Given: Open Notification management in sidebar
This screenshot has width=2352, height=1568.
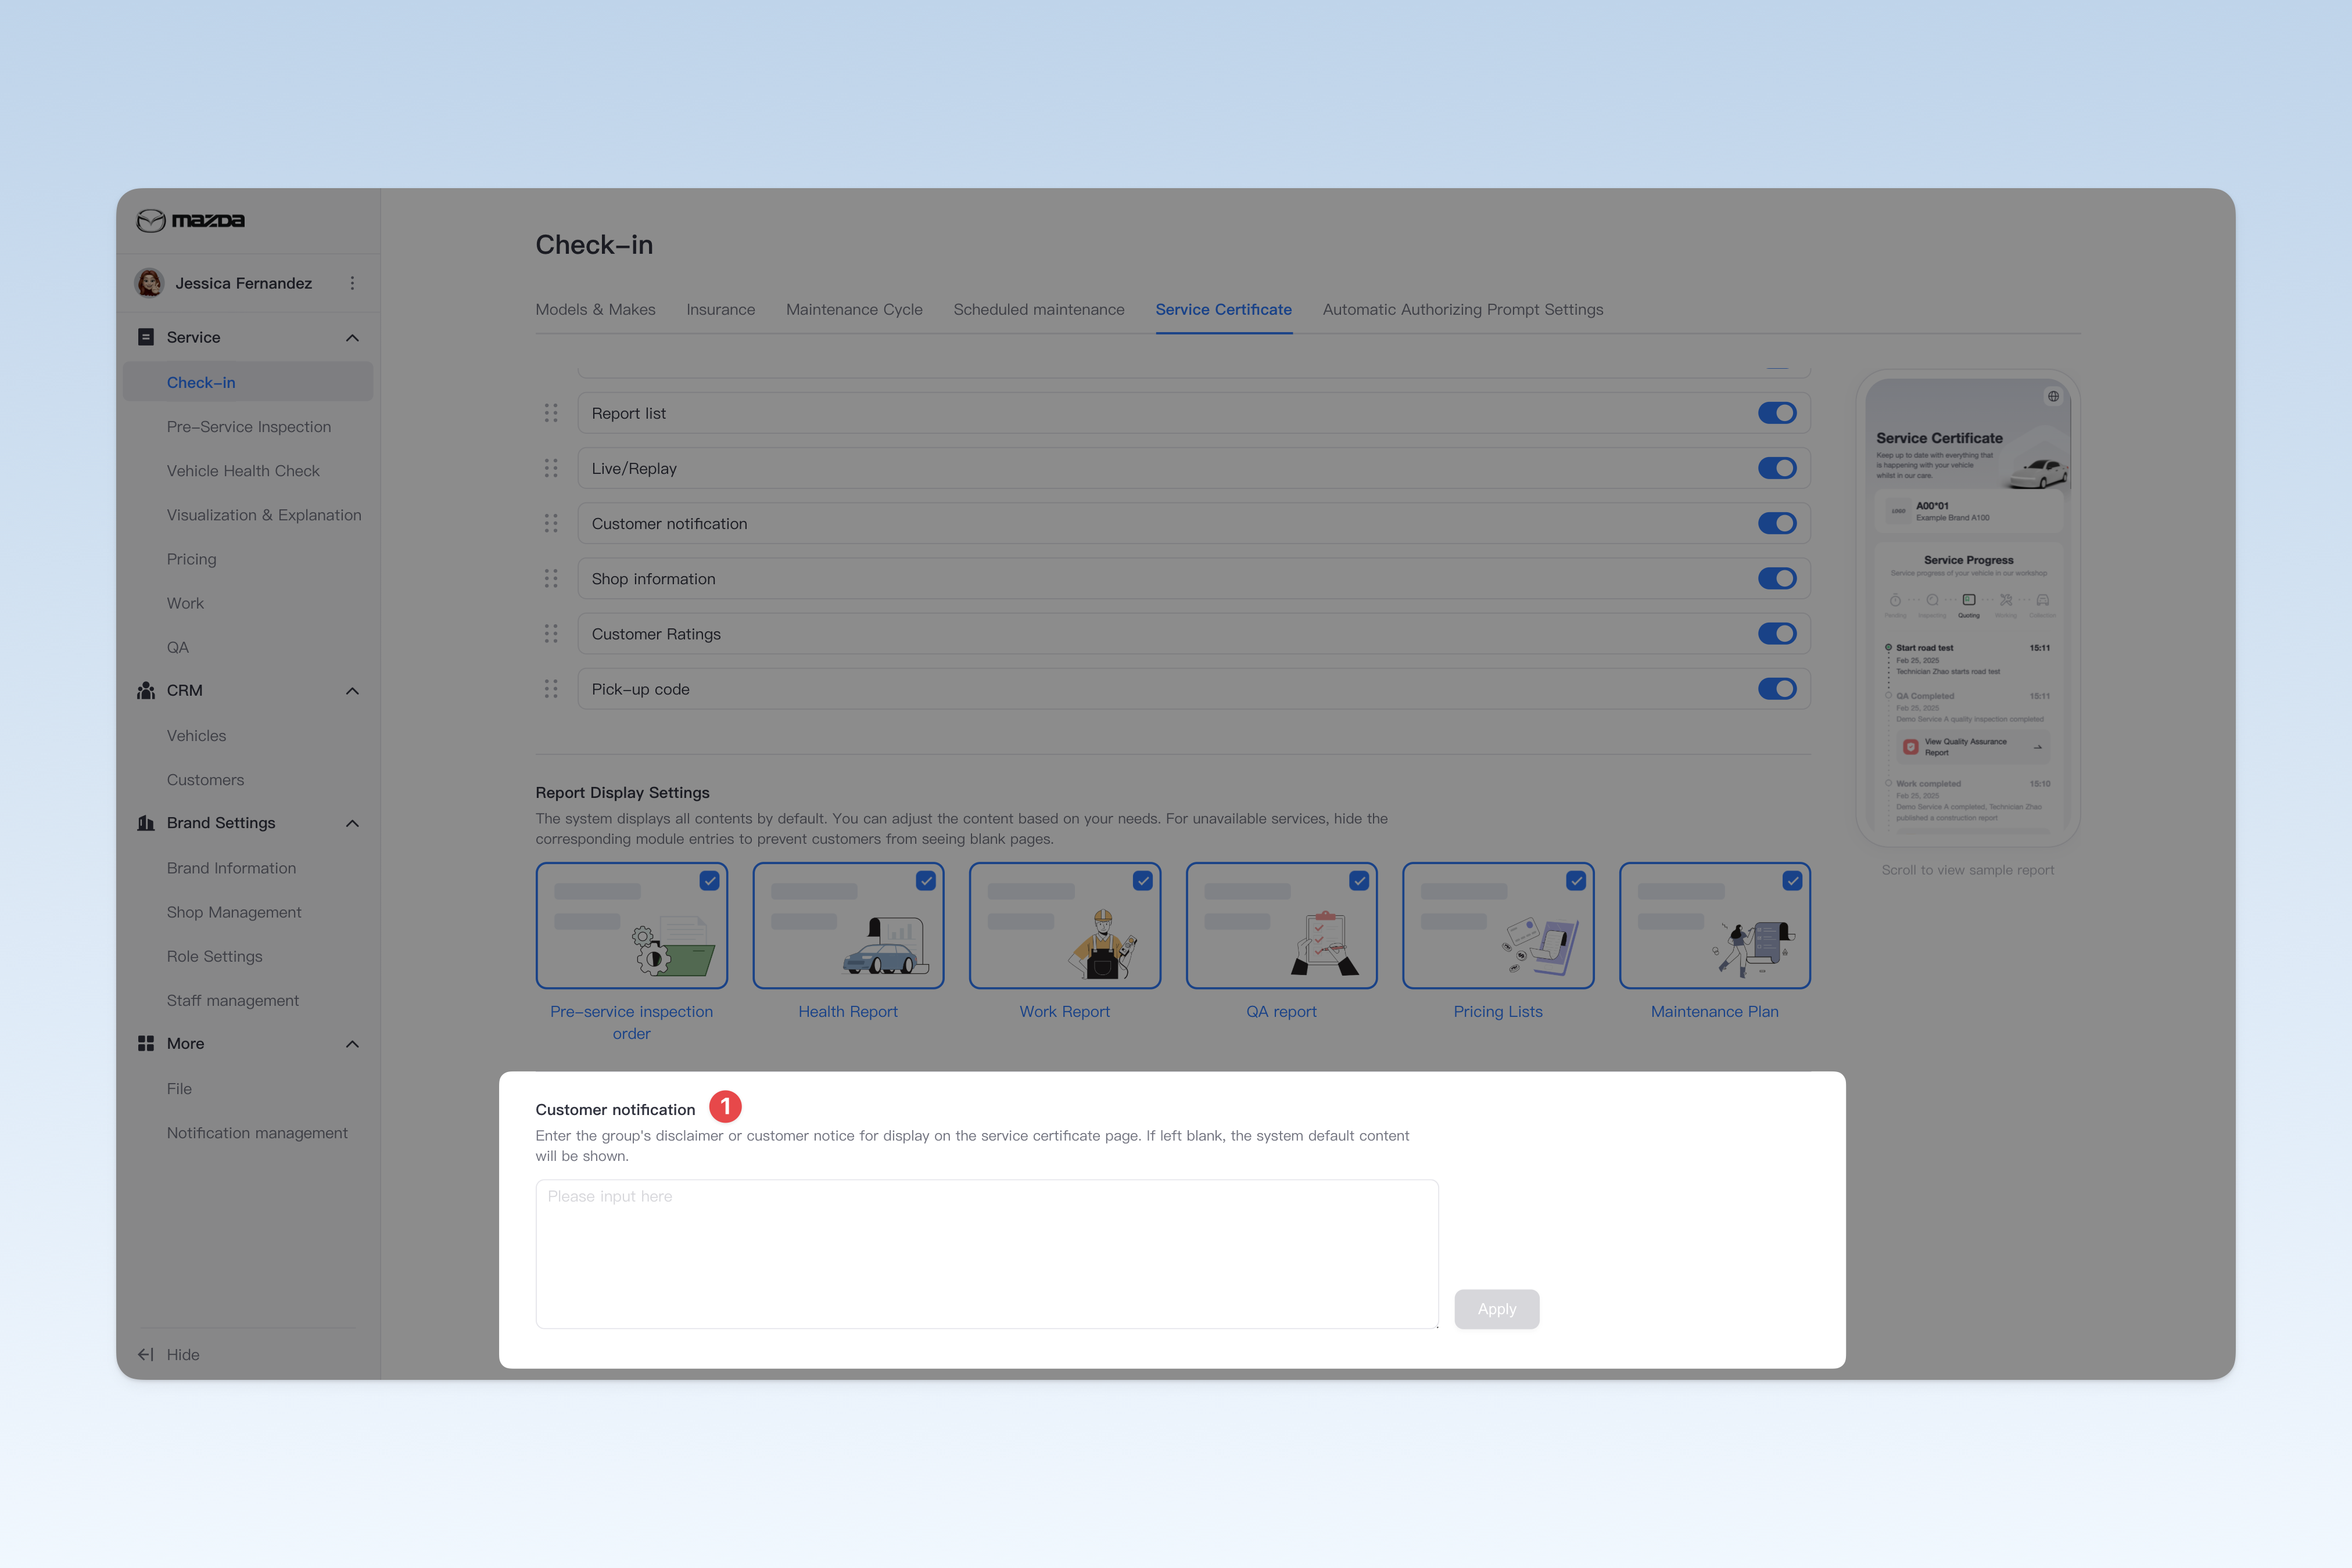Looking at the screenshot, I should pos(257,1132).
